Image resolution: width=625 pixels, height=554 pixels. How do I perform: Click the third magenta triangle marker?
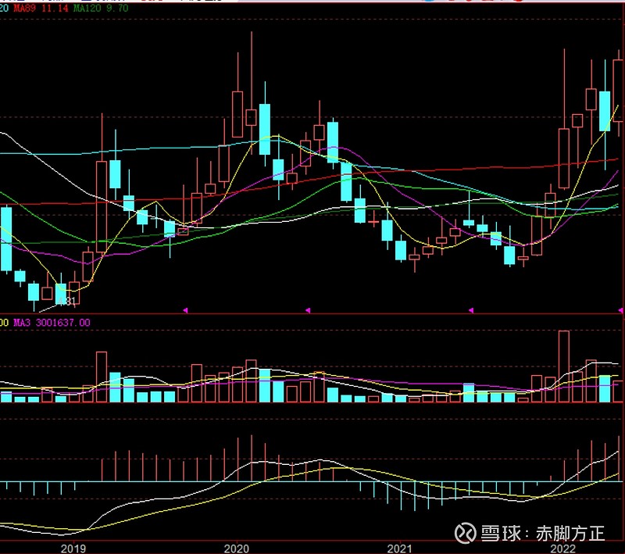(470, 311)
